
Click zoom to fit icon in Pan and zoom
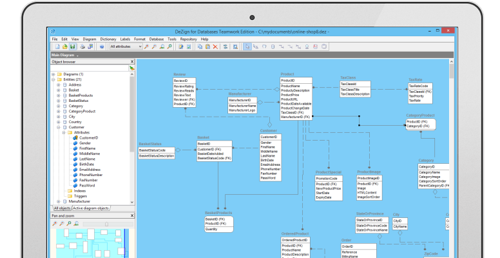pos(69,224)
